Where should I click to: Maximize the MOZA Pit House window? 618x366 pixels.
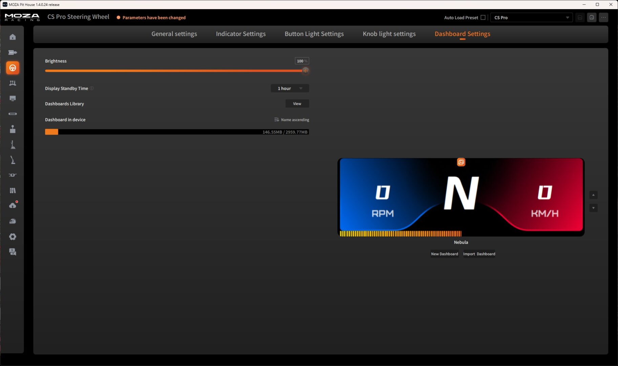pyautogui.click(x=597, y=4)
